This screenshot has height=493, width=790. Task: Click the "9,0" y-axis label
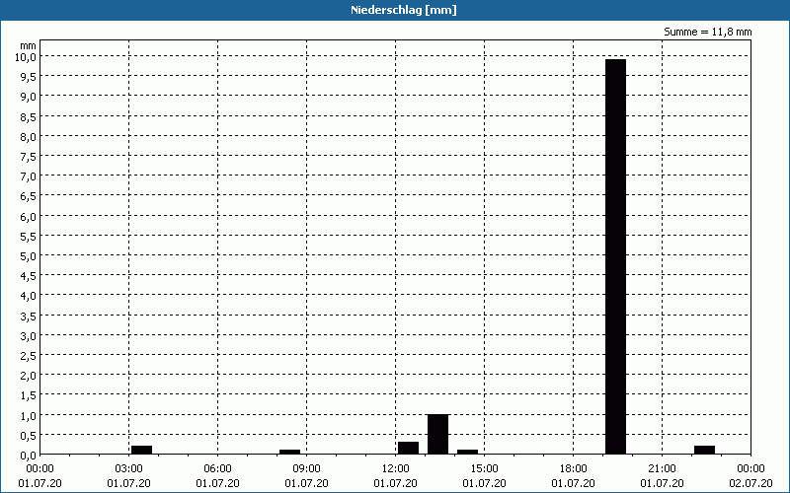(x=28, y=96)
